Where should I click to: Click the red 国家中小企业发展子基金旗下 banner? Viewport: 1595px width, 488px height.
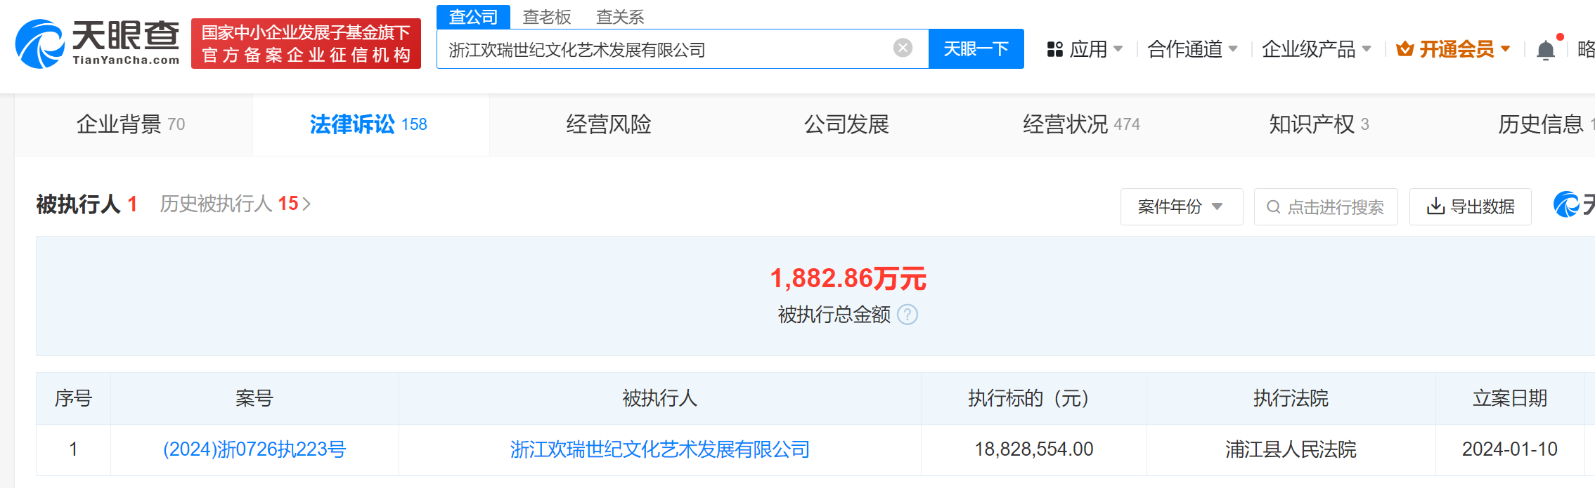[x=306, y=44]
